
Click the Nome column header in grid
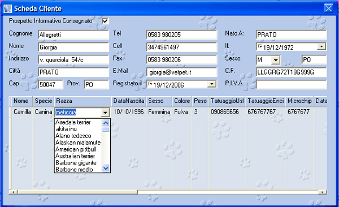(22, 101)
